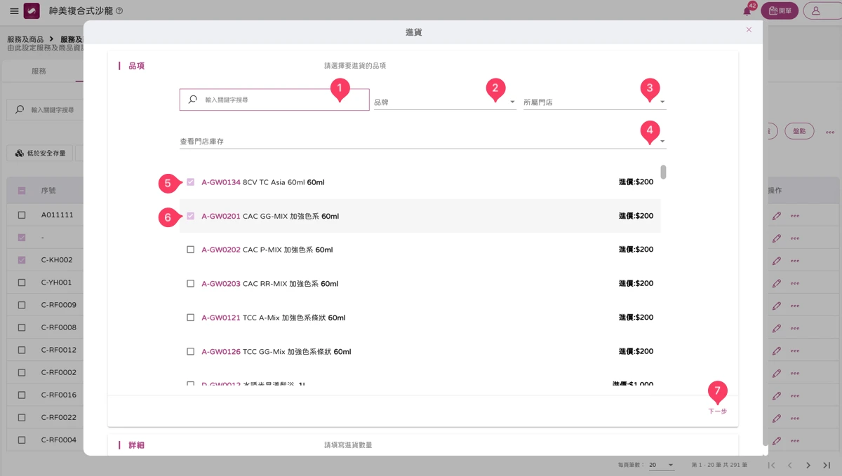Click the 開單 button in header
Viewport: 842px width, 476px height.
780,11
